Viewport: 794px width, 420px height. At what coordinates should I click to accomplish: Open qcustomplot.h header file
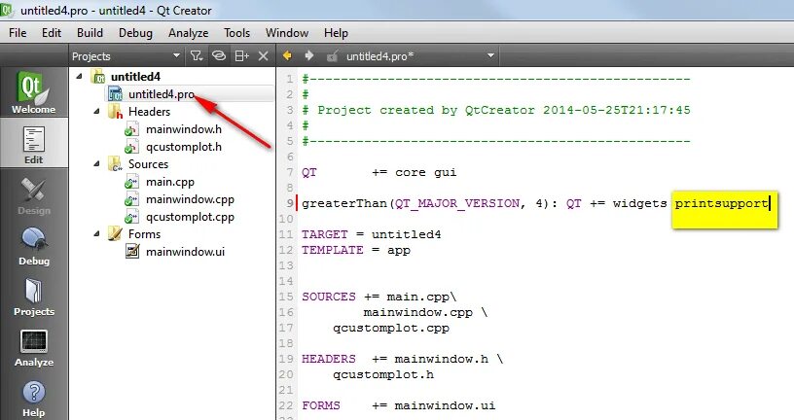point(184,147)
